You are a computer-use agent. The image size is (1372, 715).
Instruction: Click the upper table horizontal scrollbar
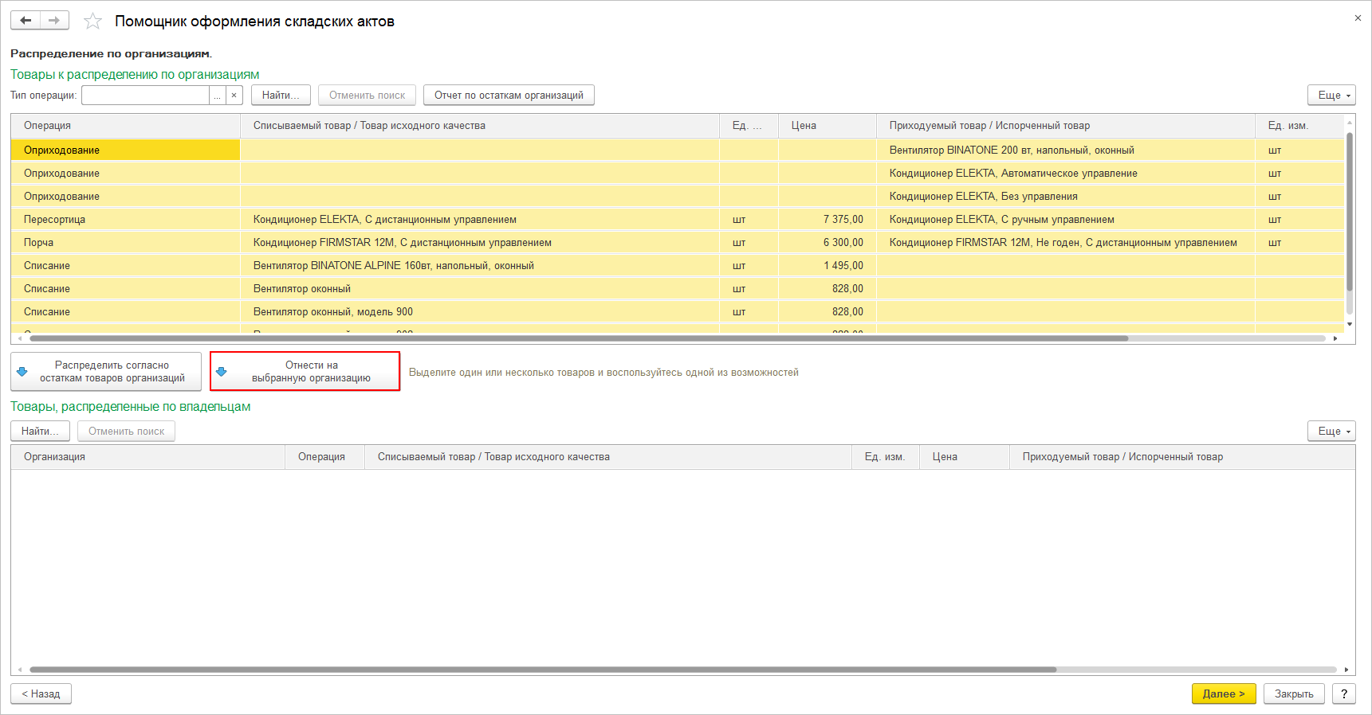[579, 338]
